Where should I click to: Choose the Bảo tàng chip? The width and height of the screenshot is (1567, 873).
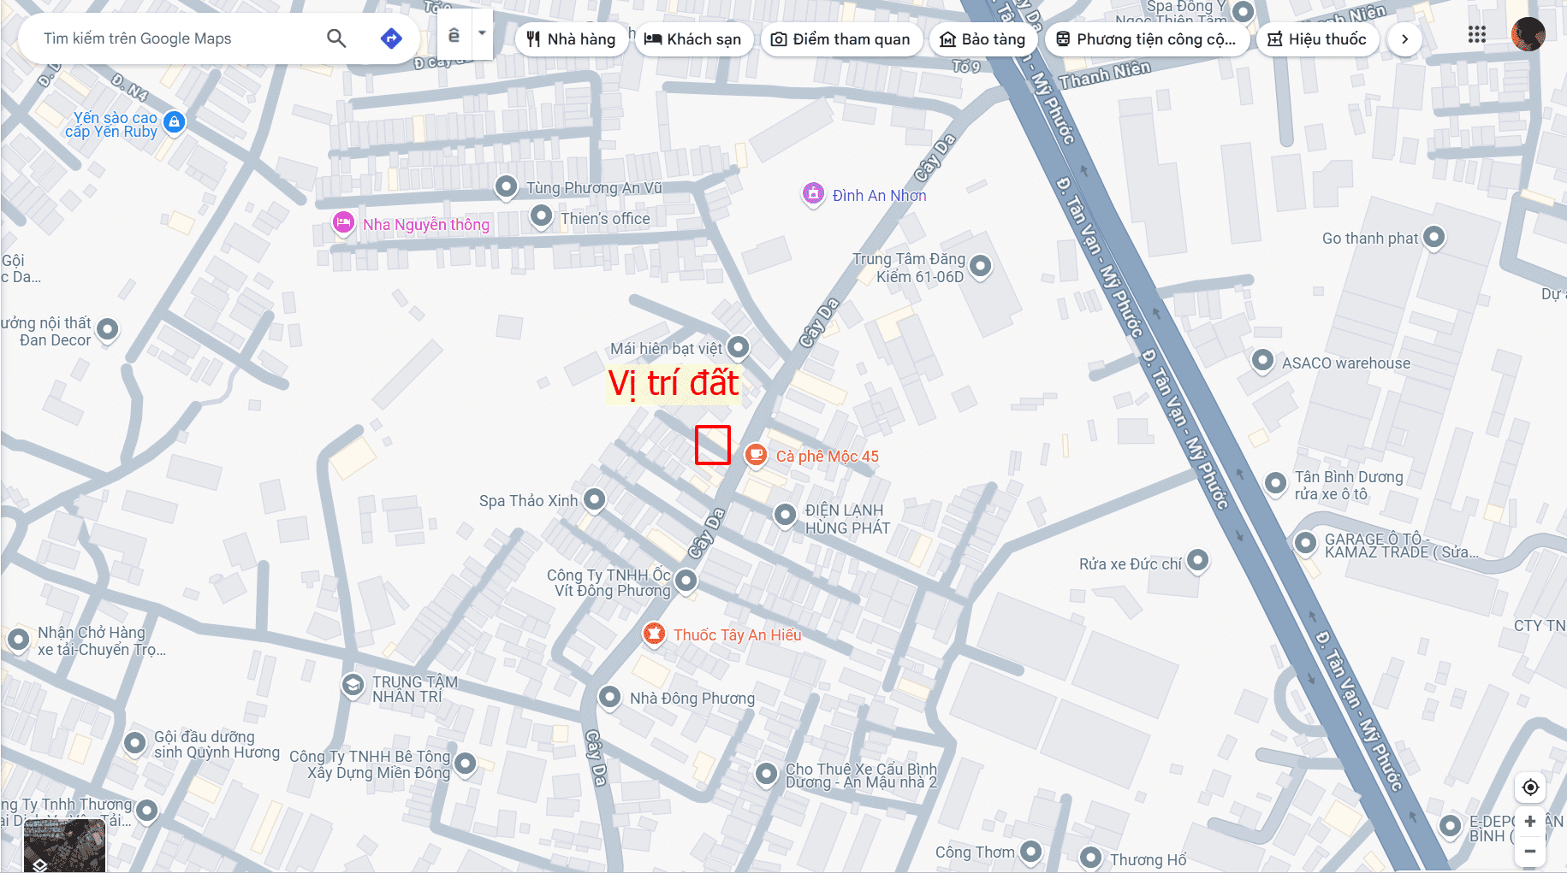click(x=982, y=39)
